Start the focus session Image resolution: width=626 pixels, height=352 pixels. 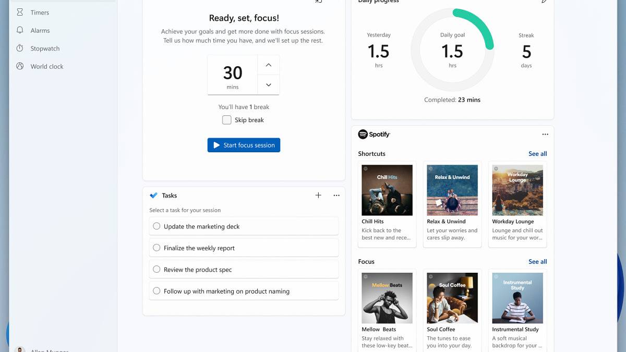[244, 145]
